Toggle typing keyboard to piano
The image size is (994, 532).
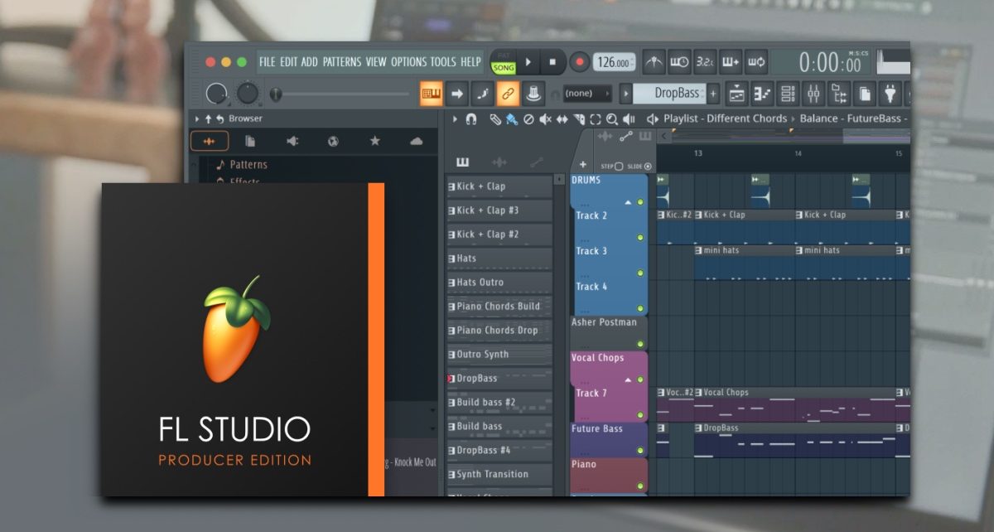432,94
